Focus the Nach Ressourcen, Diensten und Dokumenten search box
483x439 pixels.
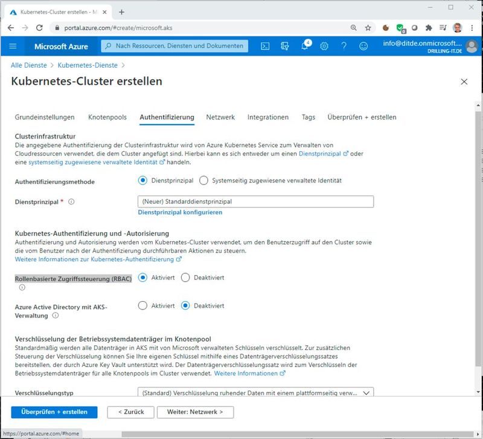click(x=174, y=46)
